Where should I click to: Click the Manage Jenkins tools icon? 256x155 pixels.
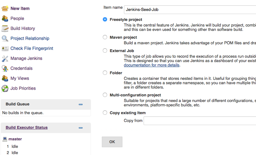pyautogui.click(x=5, y=58)
